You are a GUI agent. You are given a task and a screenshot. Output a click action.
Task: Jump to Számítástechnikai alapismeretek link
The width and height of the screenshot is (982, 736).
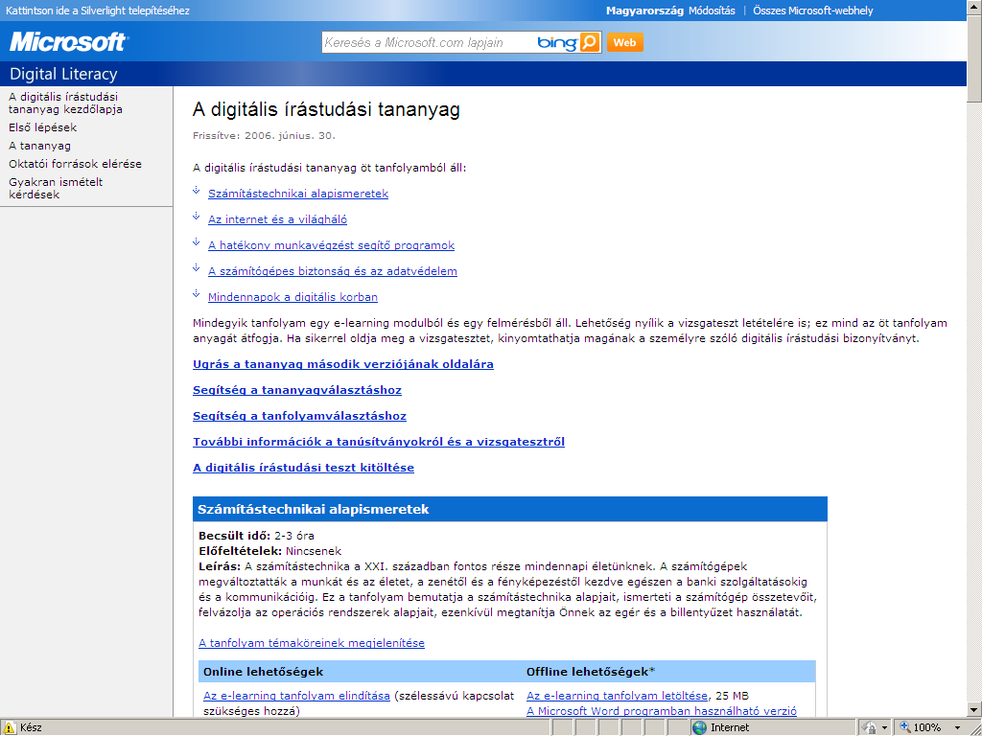pos(298,194)
